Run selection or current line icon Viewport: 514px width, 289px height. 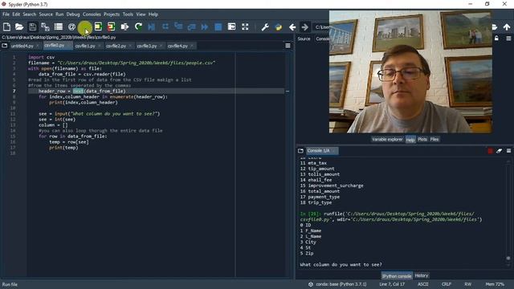tap(124, 26)
